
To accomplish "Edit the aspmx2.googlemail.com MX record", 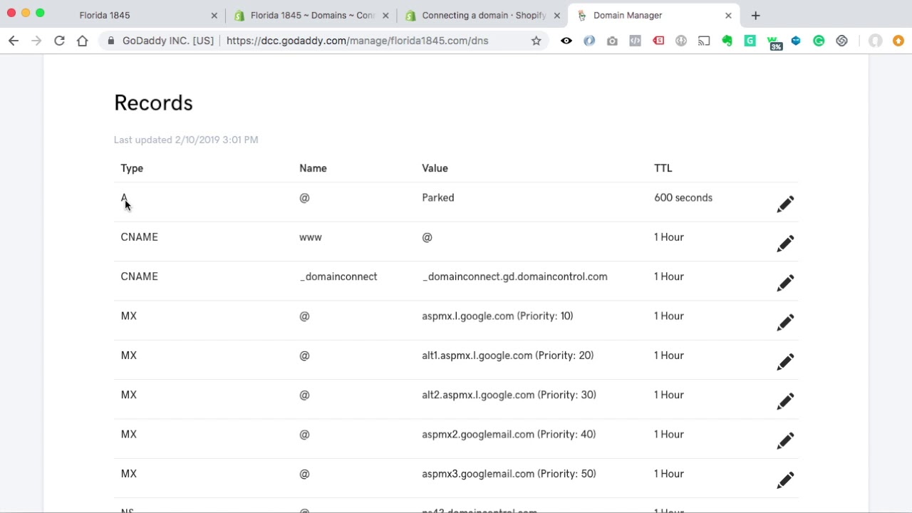I will 785,440.
